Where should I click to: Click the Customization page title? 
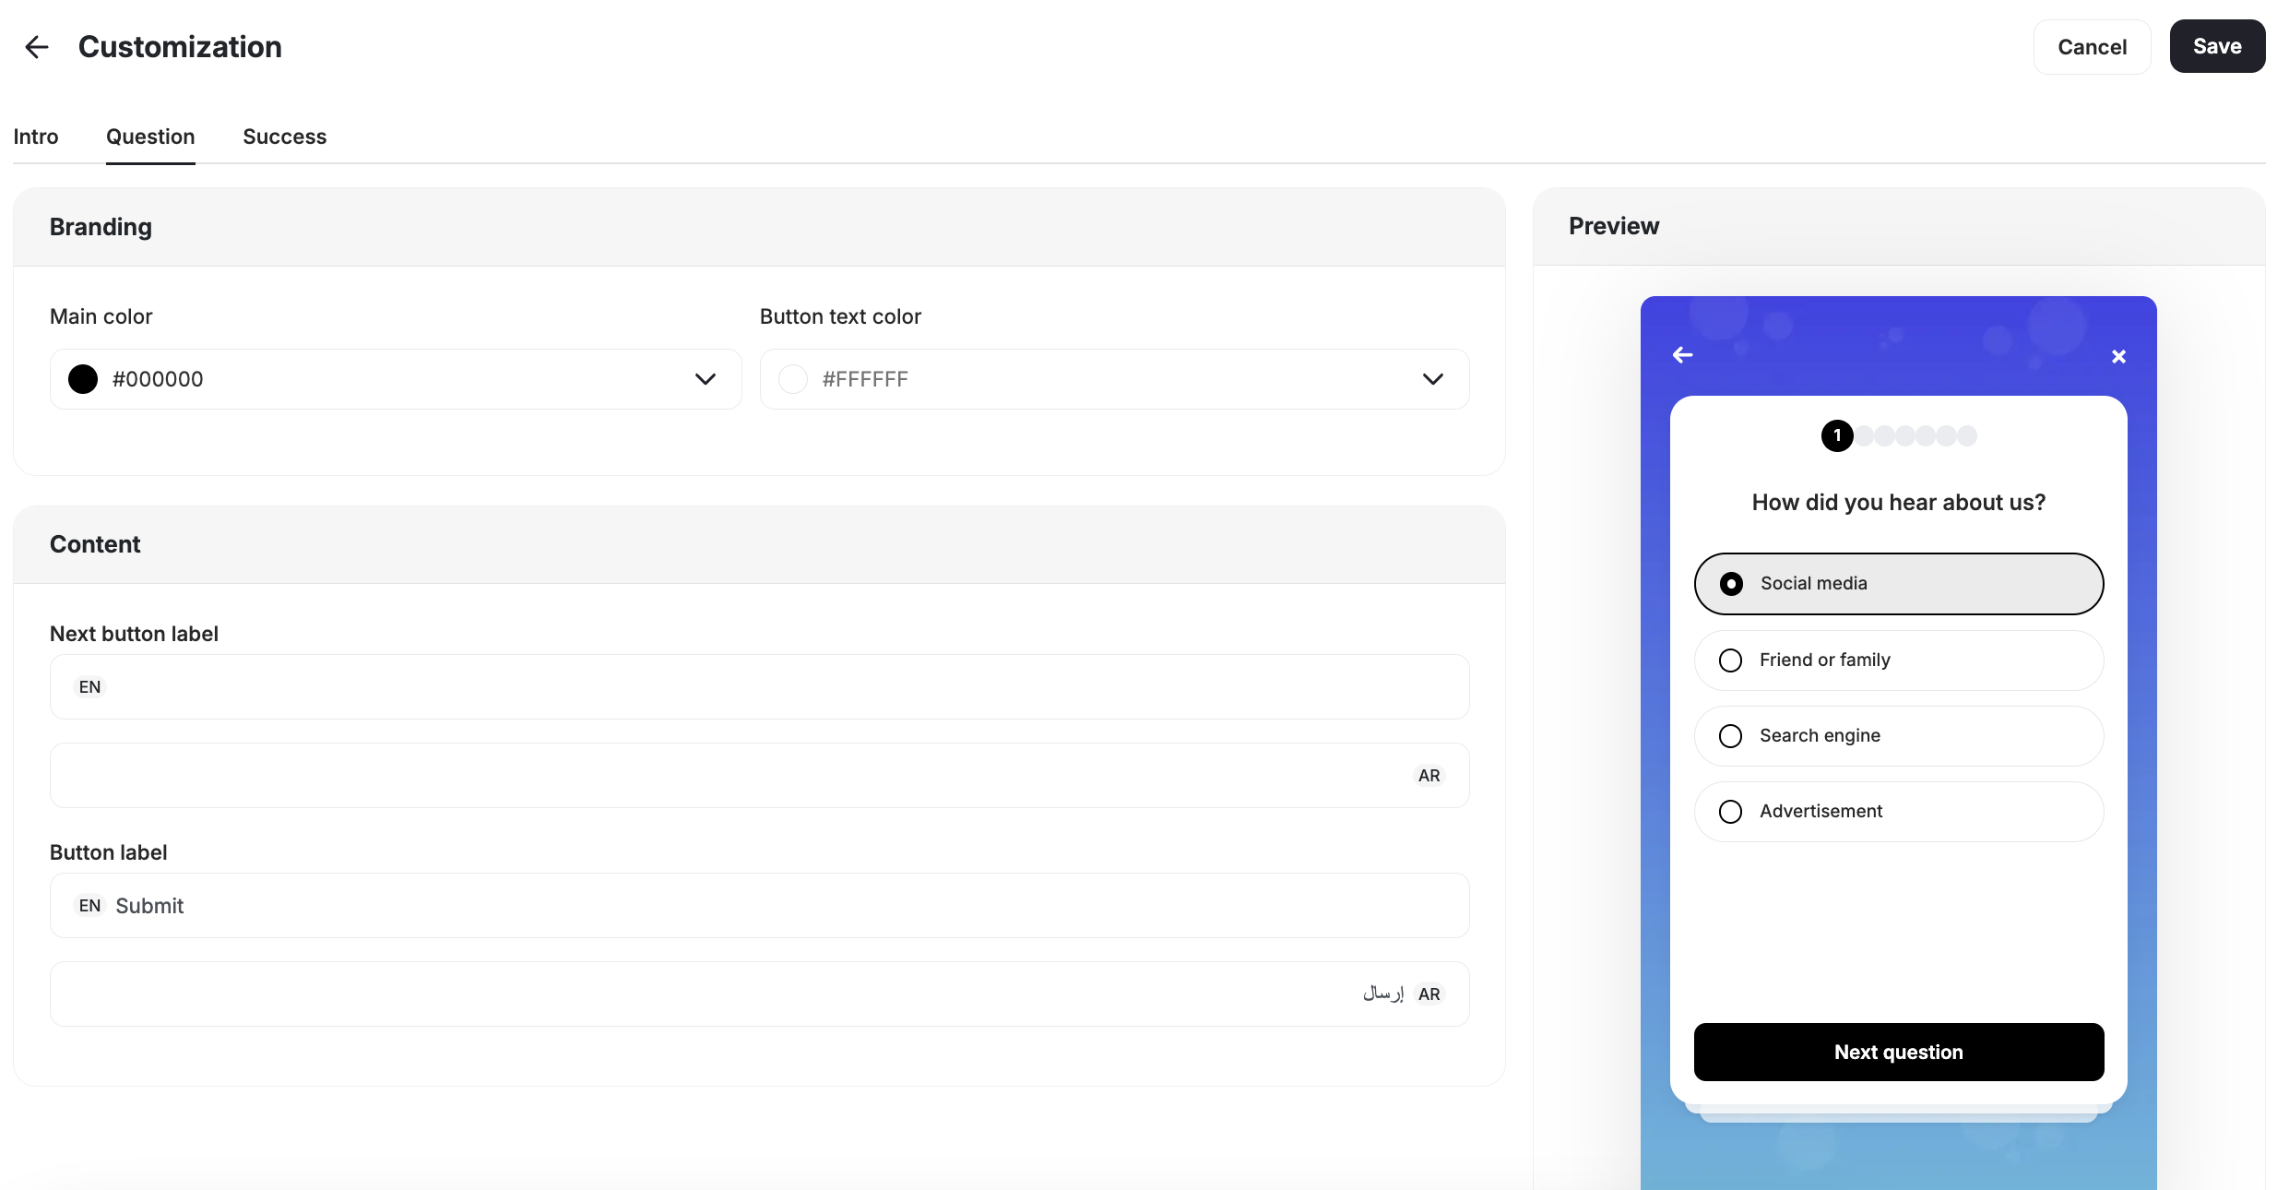(180, 47)
